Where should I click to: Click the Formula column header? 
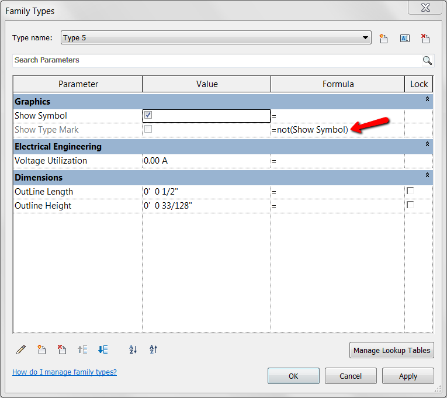pos(338,84)
